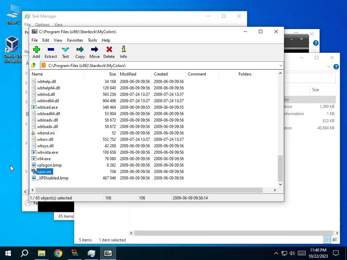Viewport: 347px width, 260px height.
Task: Open File Explorer from the taskbar
Action: point(41,253)
